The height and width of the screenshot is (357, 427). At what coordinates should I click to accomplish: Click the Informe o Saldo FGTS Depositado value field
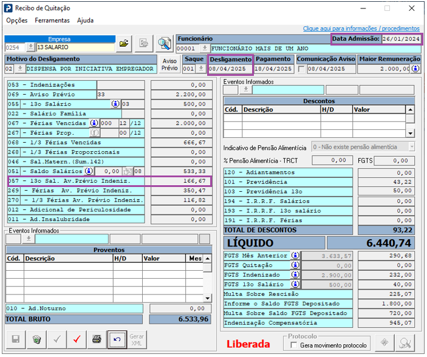[x=386, y=304]
